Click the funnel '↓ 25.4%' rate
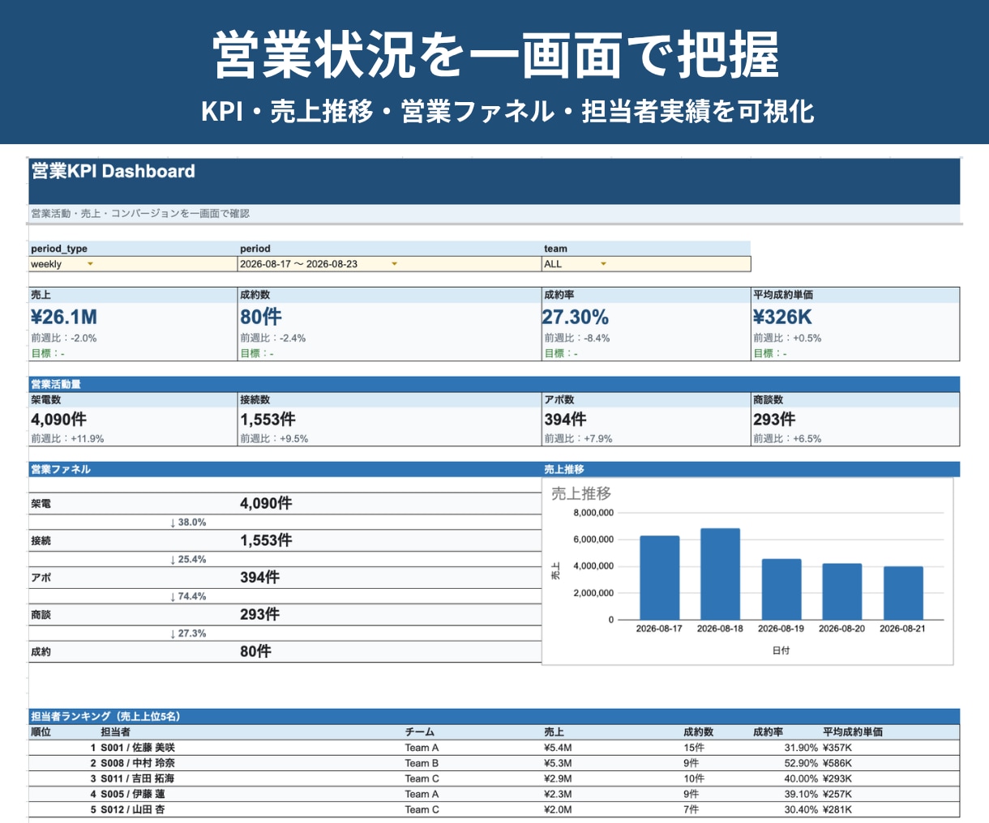This screenshot has height=823, width=989. pyautogui.click(x=188, y=560)
